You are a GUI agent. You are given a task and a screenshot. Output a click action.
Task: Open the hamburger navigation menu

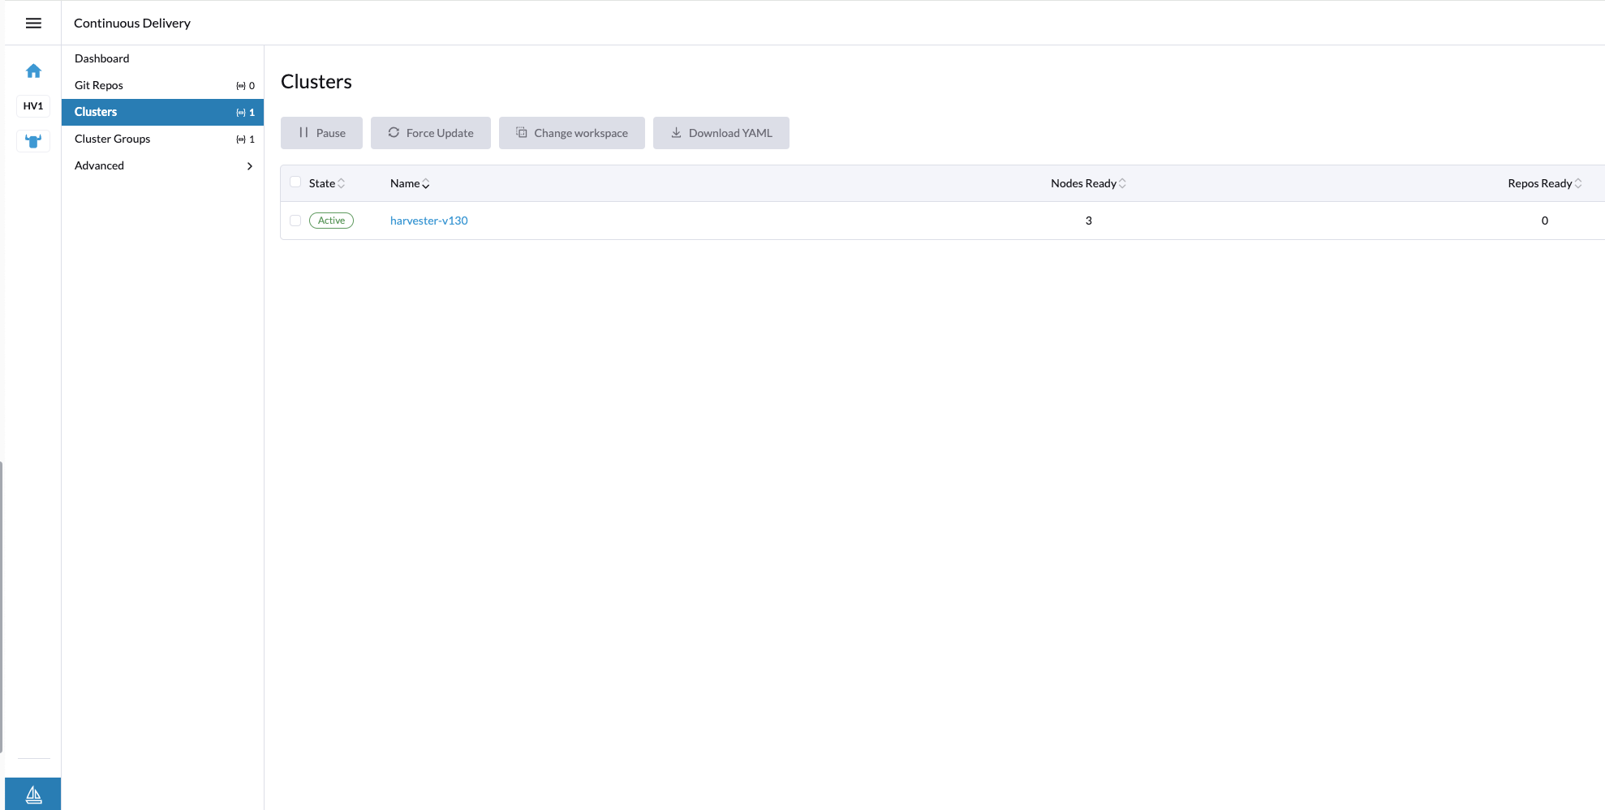pyautogui.click(x=33, y=23)
